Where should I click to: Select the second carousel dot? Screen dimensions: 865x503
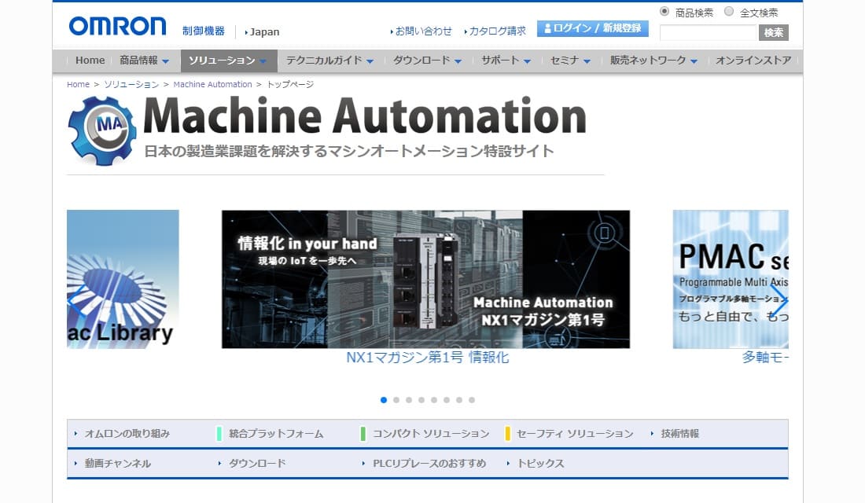396,400
